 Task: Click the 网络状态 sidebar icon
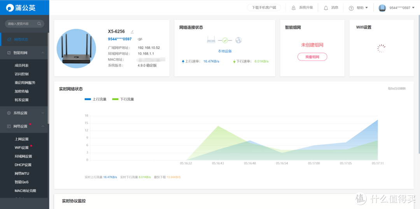[x=9, y=39]
